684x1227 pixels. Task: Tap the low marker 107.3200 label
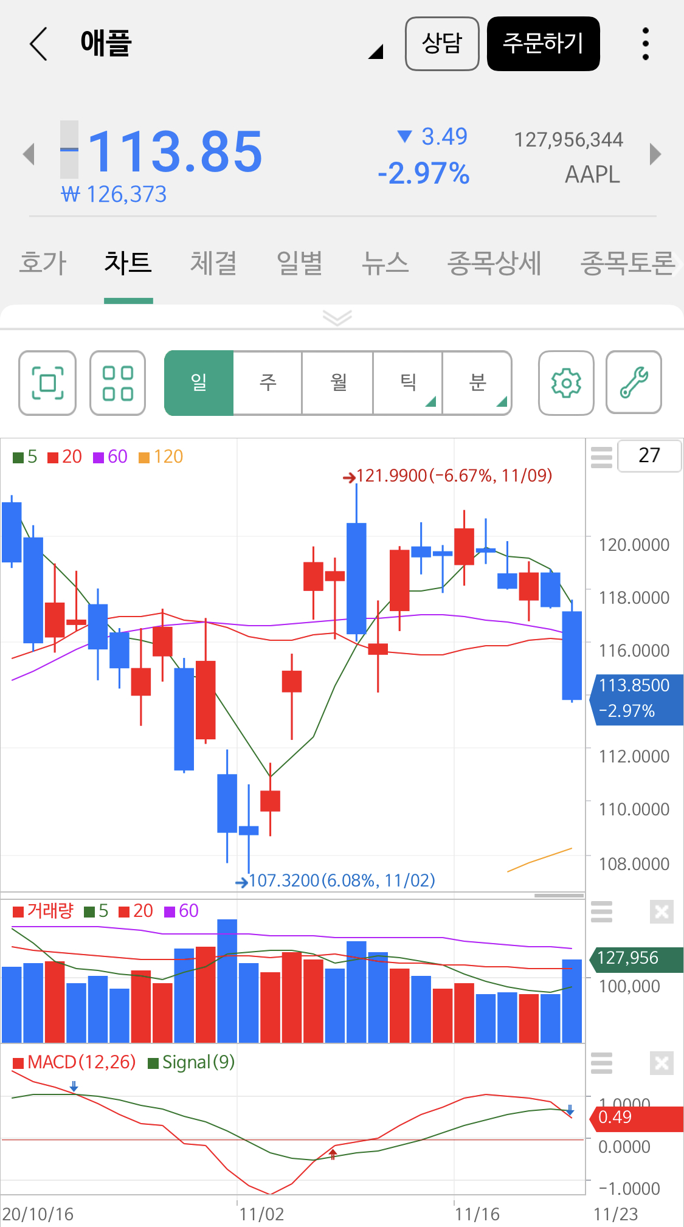pyautogui.click(x=342, y=880)
